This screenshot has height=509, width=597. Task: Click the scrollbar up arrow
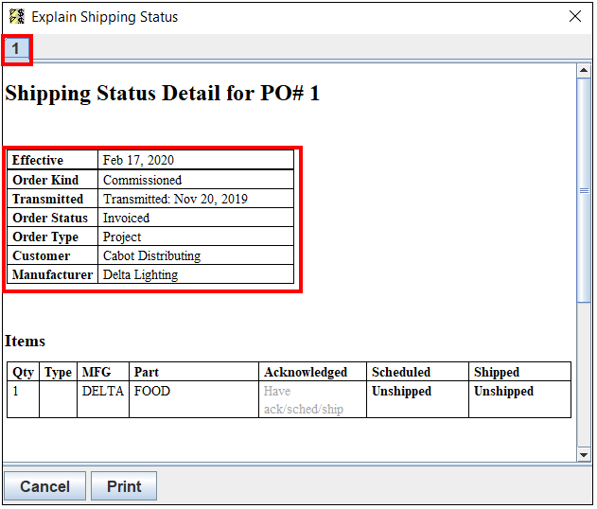(x=584, y=70)
